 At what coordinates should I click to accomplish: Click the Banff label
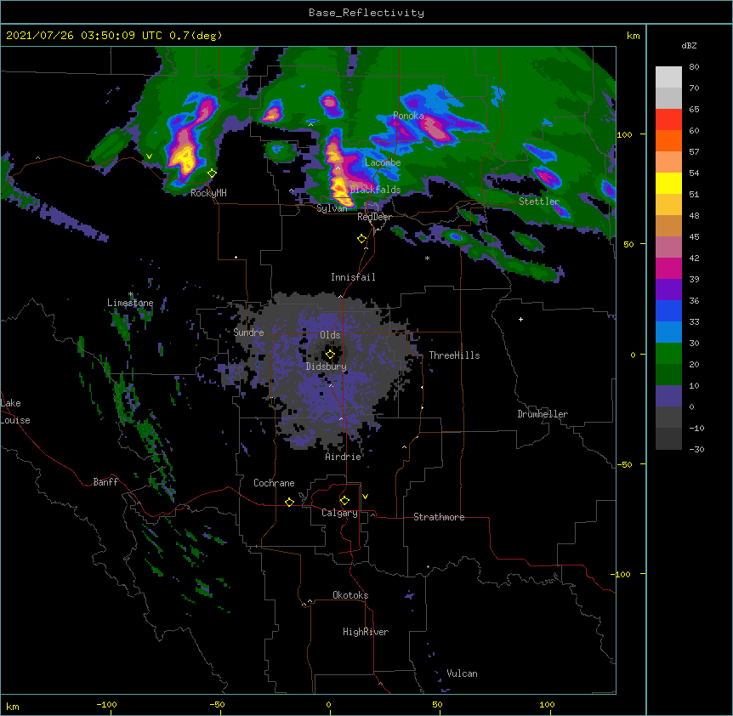(105, 482)
